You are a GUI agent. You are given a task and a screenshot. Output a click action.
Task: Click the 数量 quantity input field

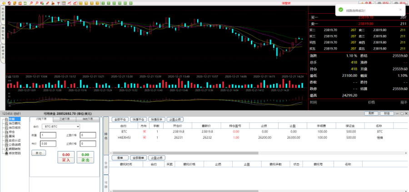[48, 135]
